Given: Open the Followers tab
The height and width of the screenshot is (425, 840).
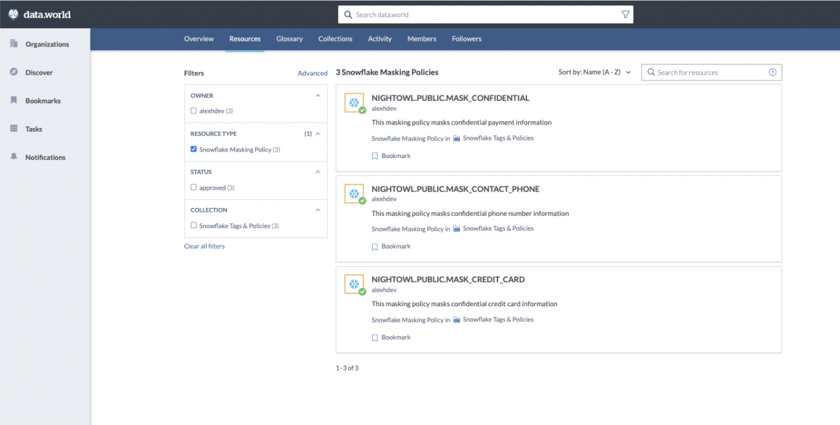Looking at the screenshot, I should 467,39.
